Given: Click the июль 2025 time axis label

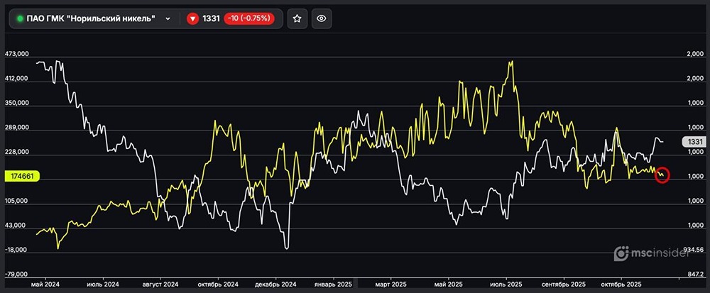Looking at the screenshot, I should click(506, 284).
